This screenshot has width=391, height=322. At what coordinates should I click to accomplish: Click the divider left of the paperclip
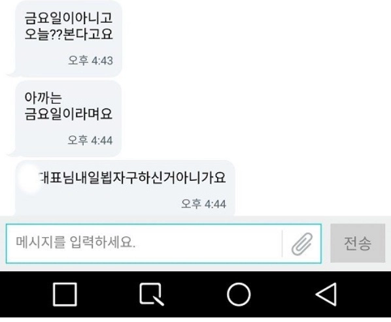[x=282, y=244]
